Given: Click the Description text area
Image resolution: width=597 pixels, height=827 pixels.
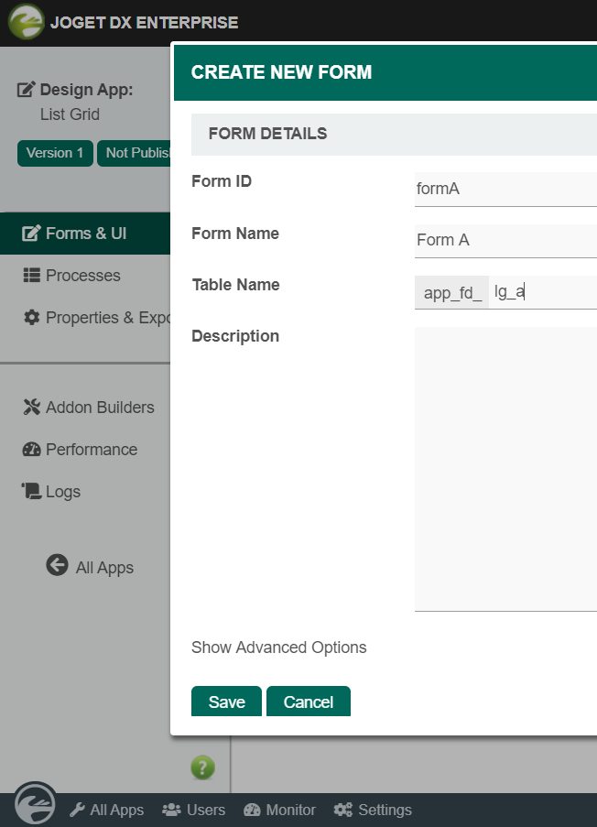Looking at the screenshot, I should (505, 469).
